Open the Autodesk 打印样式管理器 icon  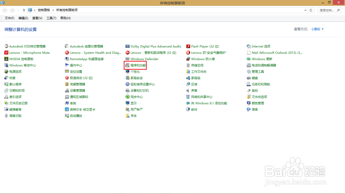point(6,46)
